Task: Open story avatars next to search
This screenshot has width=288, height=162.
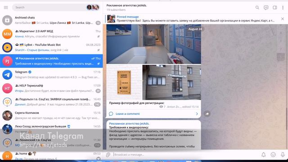Action: pos(93,7)
